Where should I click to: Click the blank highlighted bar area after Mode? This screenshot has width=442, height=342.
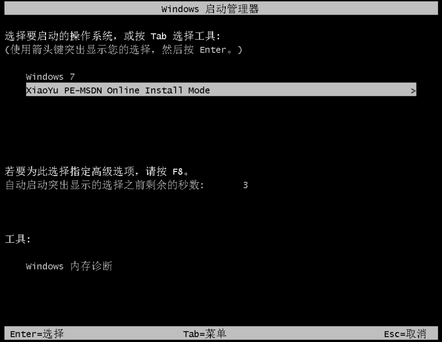(310, 90)
